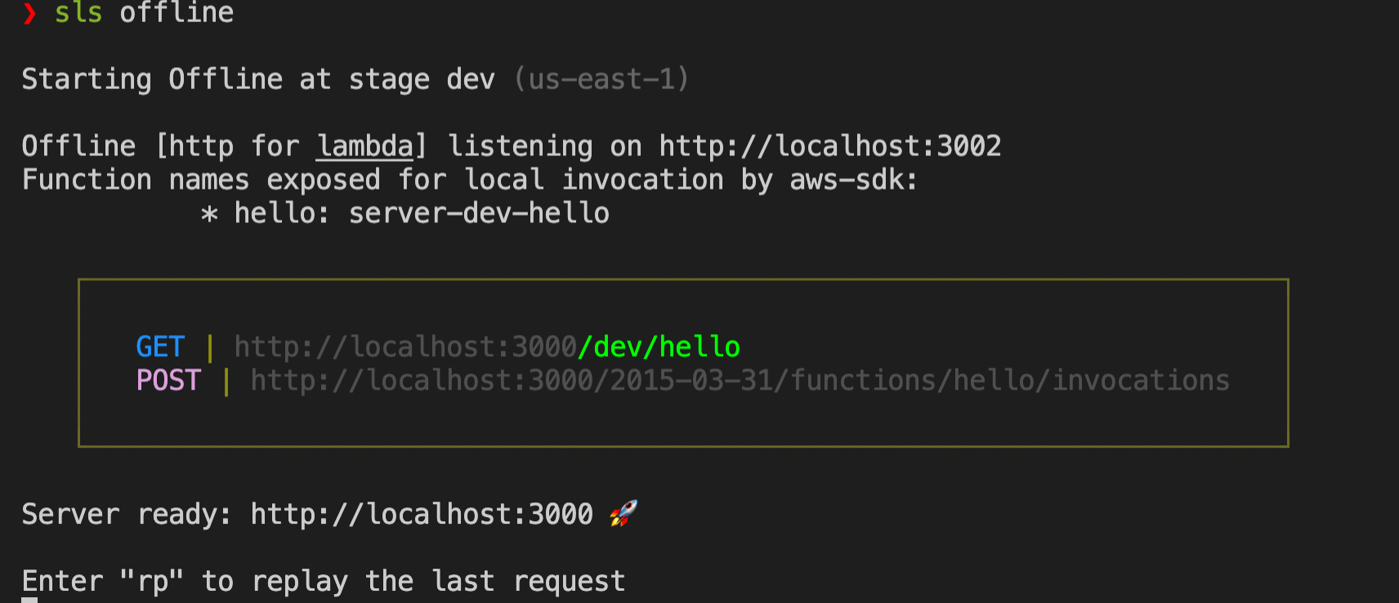Open the underlined lambda link

click(x=364, y=146)
